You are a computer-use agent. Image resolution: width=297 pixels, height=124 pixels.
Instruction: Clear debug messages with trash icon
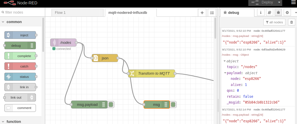pos(291,22)
